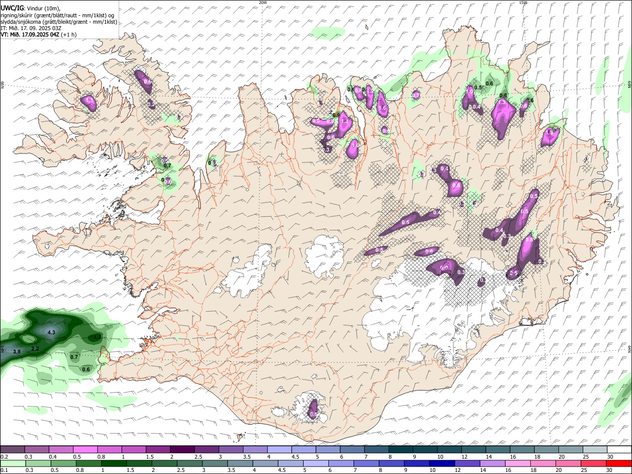Click the light pink 16–18 swatch in the lower legend
This screenshot has width=632, height=474.
[517, 464]
